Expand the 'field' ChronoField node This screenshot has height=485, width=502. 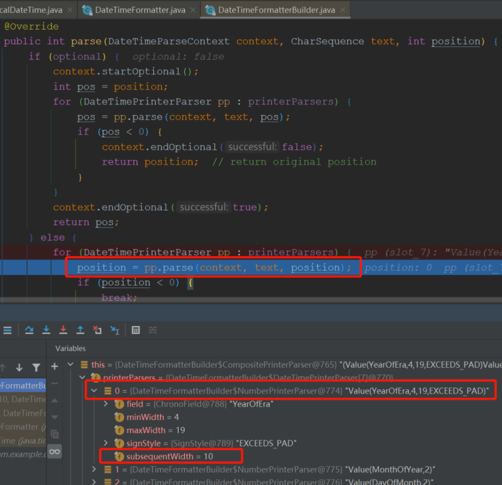pyautogui.click(x=106, y=404)
